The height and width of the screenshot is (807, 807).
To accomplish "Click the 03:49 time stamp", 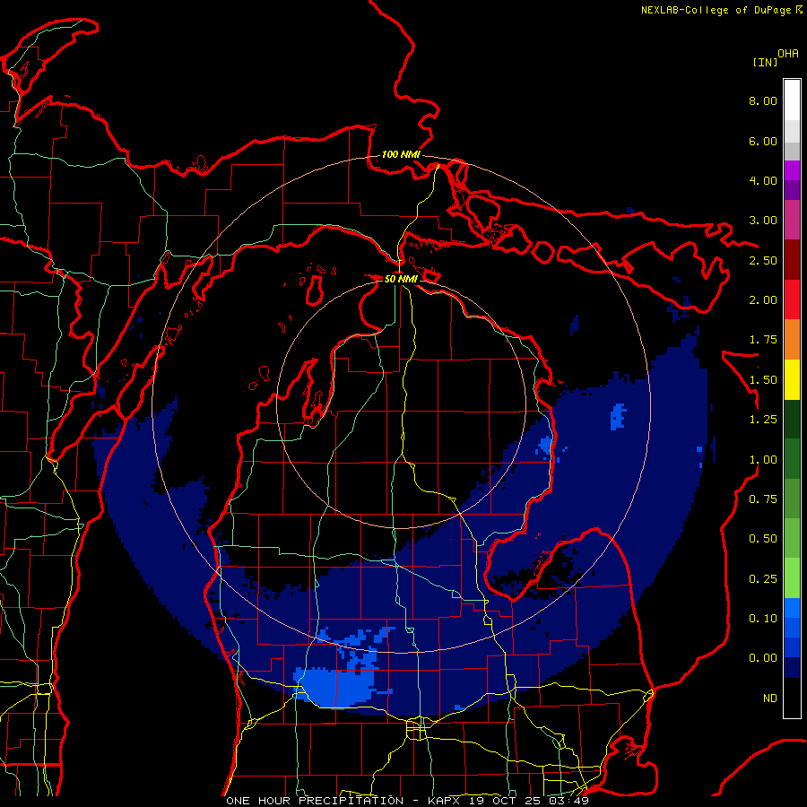I will tap(568, 801).
